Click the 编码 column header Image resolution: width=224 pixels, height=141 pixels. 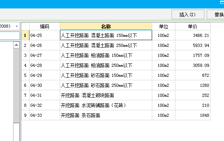tap(45, 27)
